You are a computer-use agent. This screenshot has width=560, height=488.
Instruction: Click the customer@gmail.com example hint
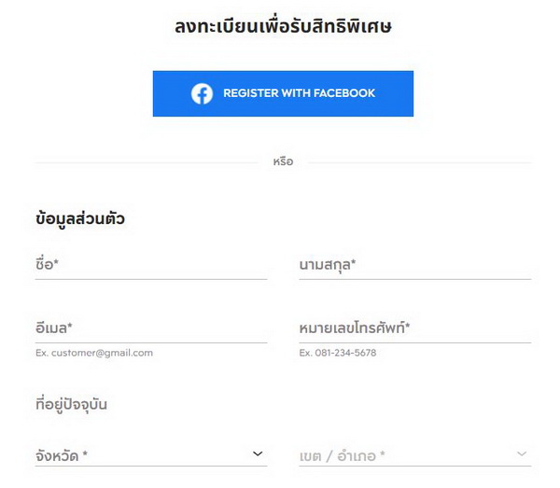94,353
